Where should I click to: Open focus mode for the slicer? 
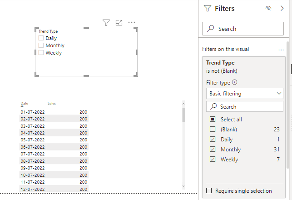pos(119,23)
